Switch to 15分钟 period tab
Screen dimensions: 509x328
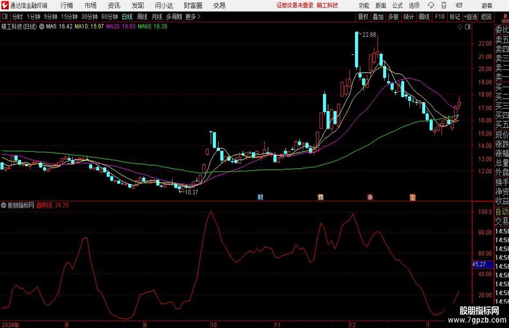pos(69,17)
